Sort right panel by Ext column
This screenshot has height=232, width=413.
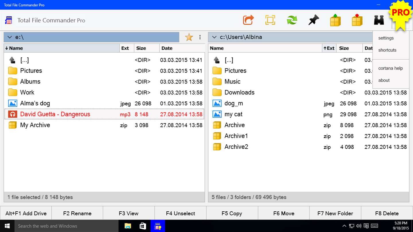(x=329, y=48)
